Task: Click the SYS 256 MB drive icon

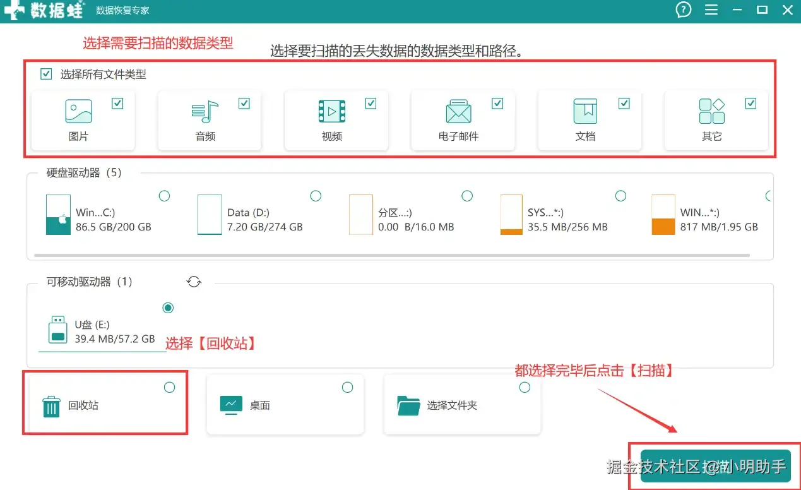Action: point(511,215)
